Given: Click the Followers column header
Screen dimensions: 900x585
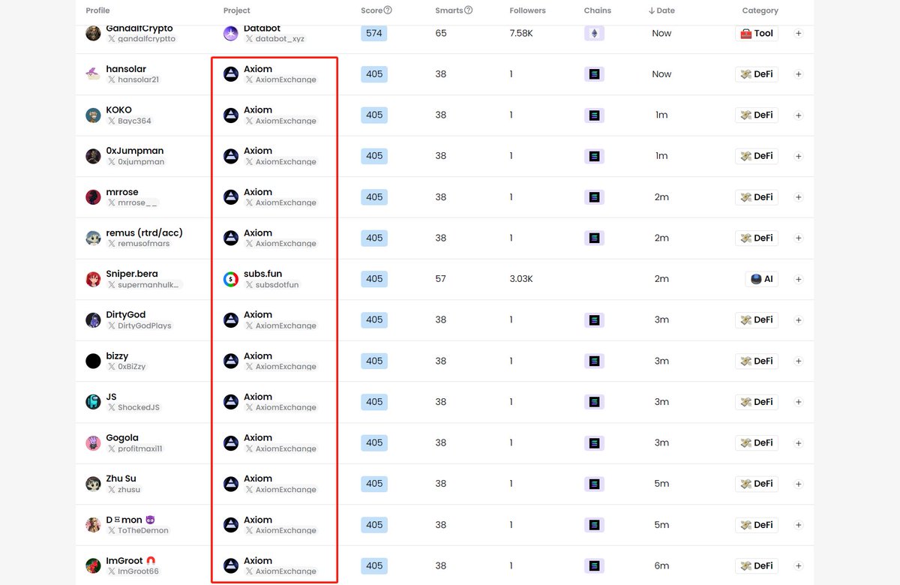Looking at the screenshot, I should (528, 10).
